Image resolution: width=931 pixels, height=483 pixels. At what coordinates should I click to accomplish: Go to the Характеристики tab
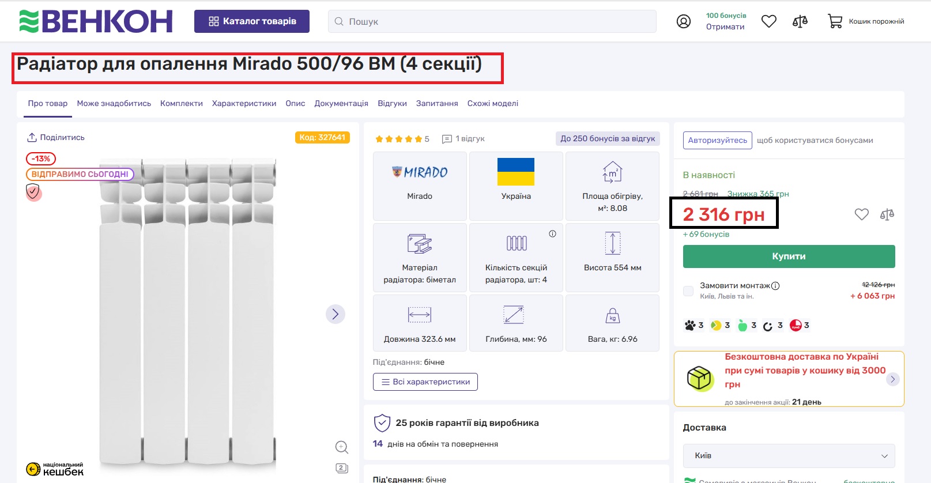(x=244, y=104)
